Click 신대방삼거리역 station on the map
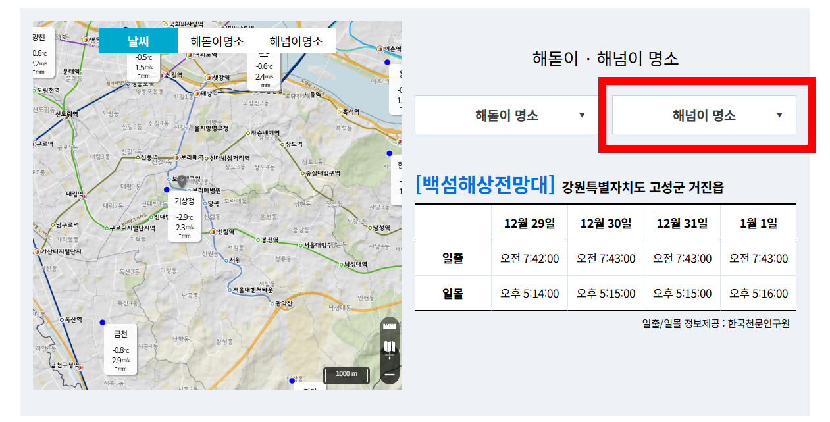The height and width of the screenshot is (422, 830). point(227,158)
